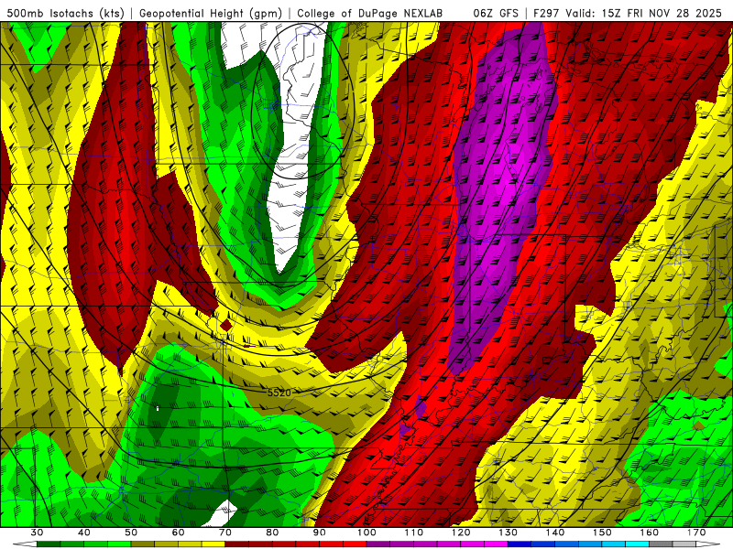This screenshot has width=733, height=549.
Task: Click the 'F297 Valid: 15Z FRI NOV 28 2025' text
Action: 628,14
